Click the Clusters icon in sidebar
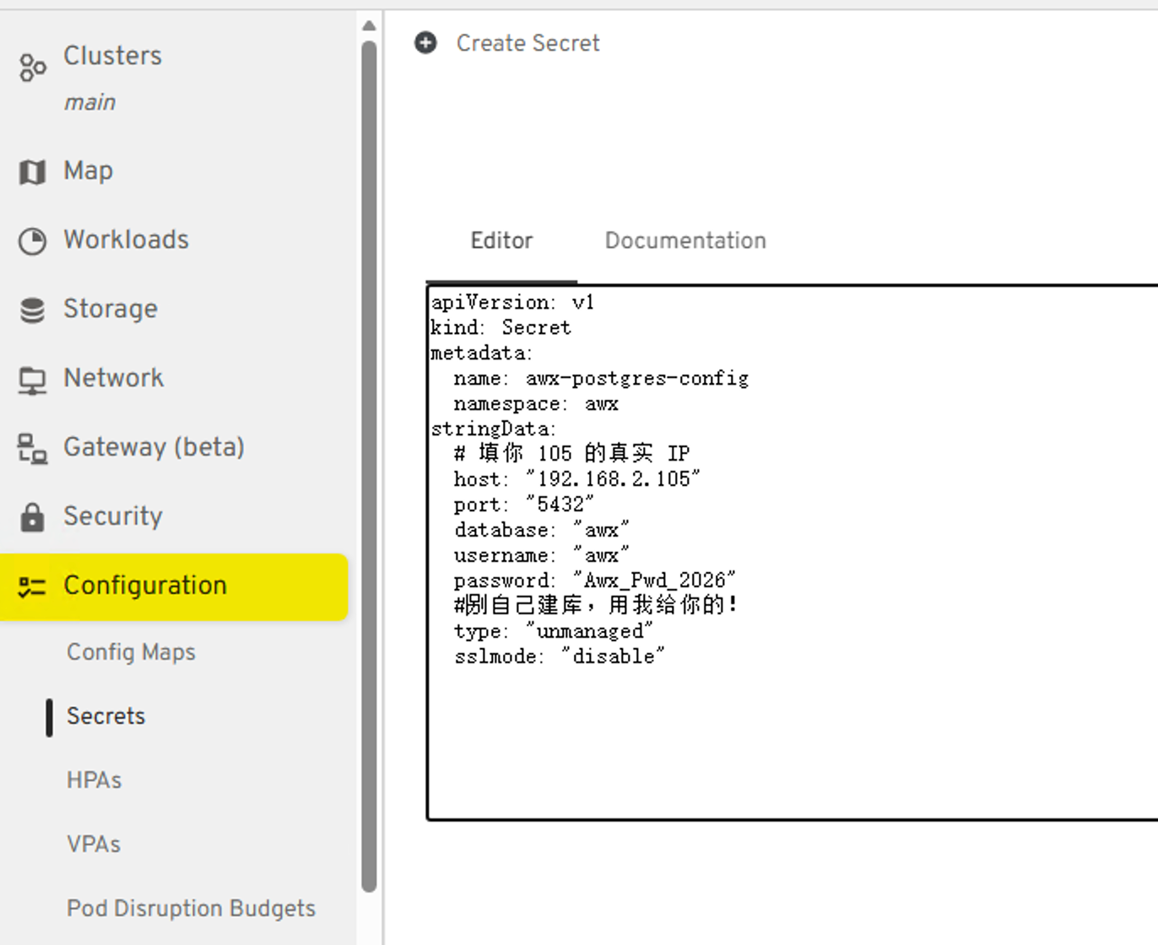Screen dimensions: 1158x945 click(x=32, y=67)
